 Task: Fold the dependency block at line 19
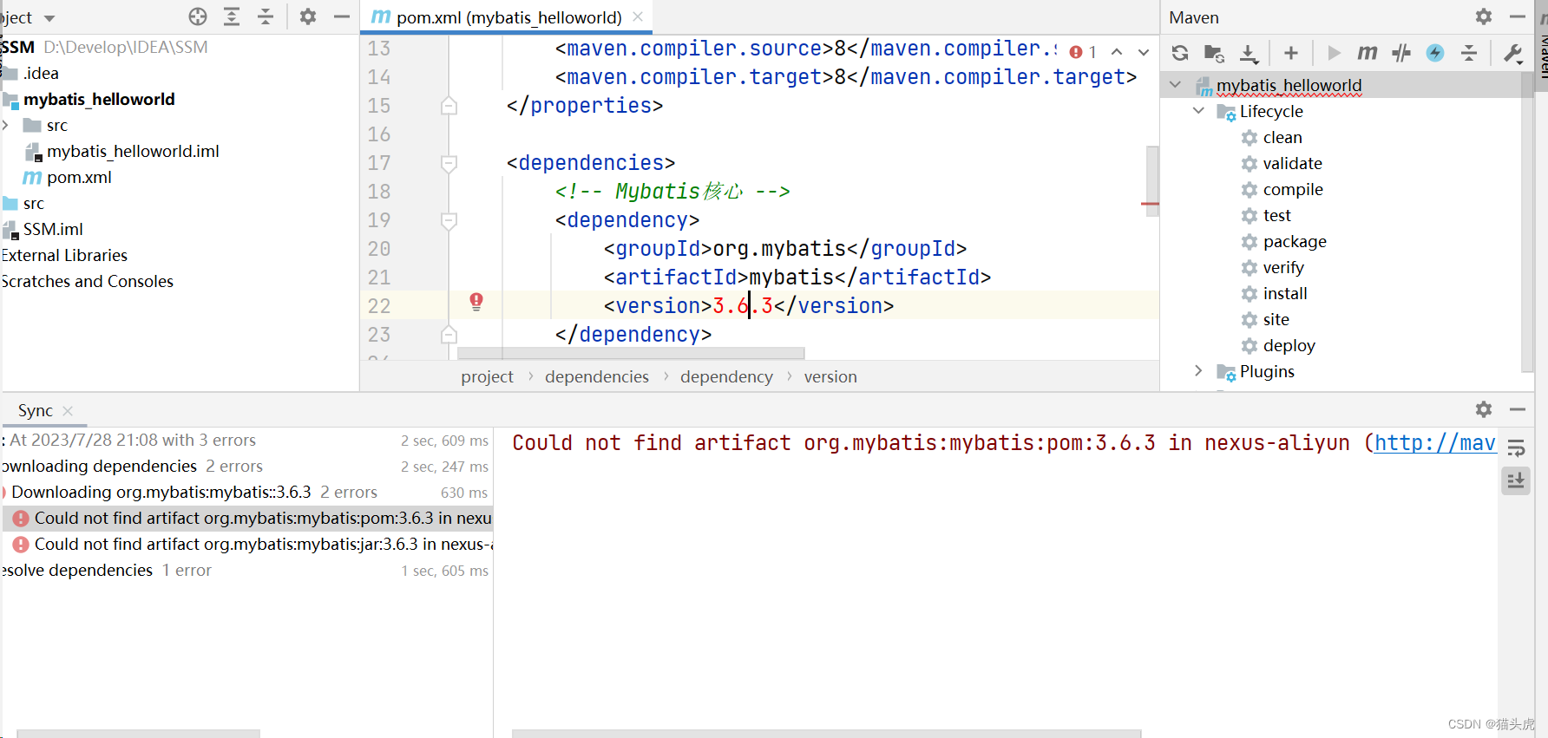[449, 220]
